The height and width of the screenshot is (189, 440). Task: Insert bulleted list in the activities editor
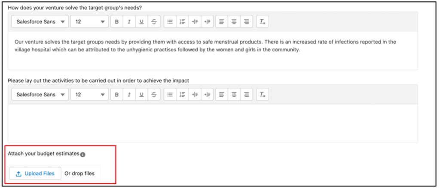[170, 94]
